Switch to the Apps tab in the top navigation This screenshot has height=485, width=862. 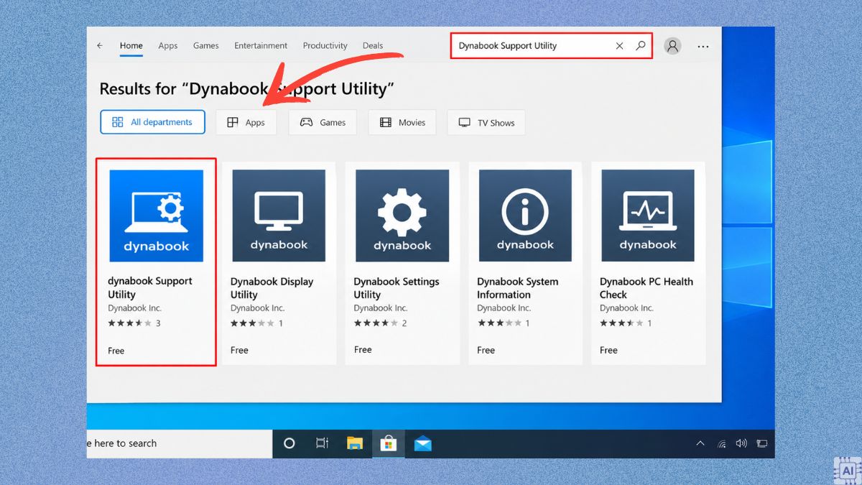coord(168,45)
